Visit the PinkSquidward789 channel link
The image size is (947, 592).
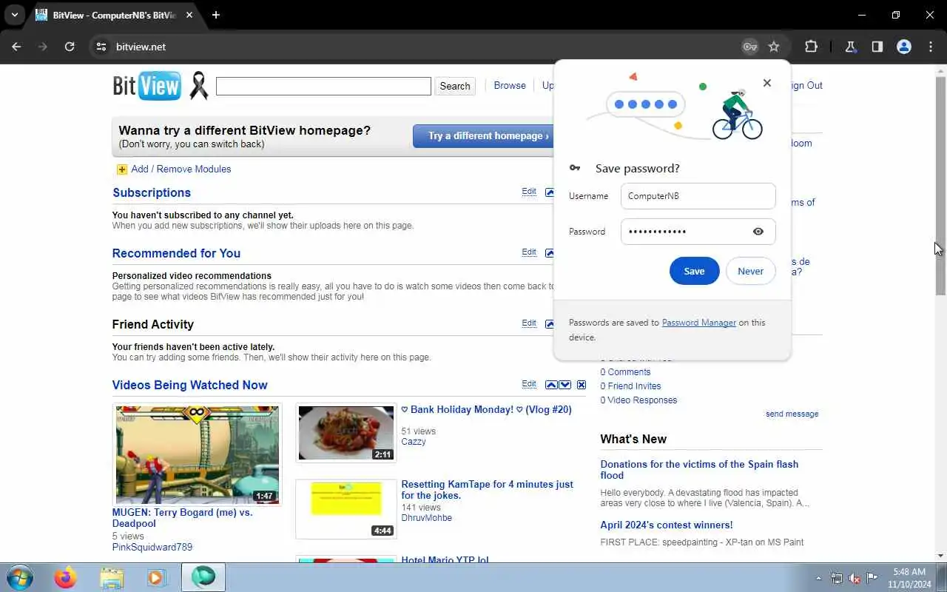coord(152,548)
